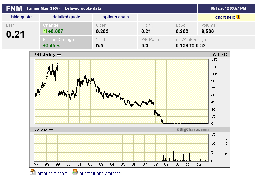
Task: Click the +3.45% percent change value
Action: point(51,45)
